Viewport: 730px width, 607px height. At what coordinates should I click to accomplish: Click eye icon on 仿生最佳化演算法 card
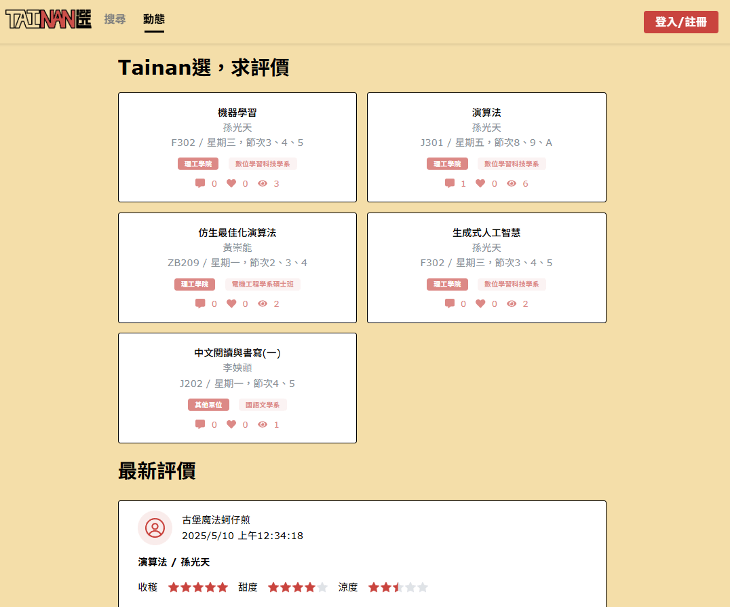coord(263,303)
